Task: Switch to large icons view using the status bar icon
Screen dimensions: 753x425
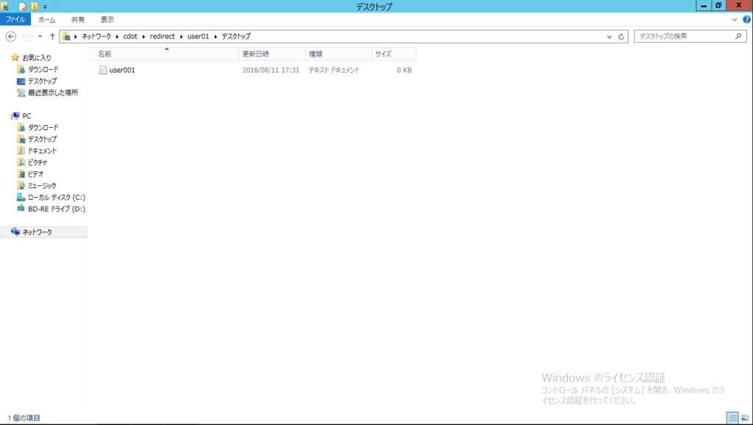Action: (x=744, y=418)
